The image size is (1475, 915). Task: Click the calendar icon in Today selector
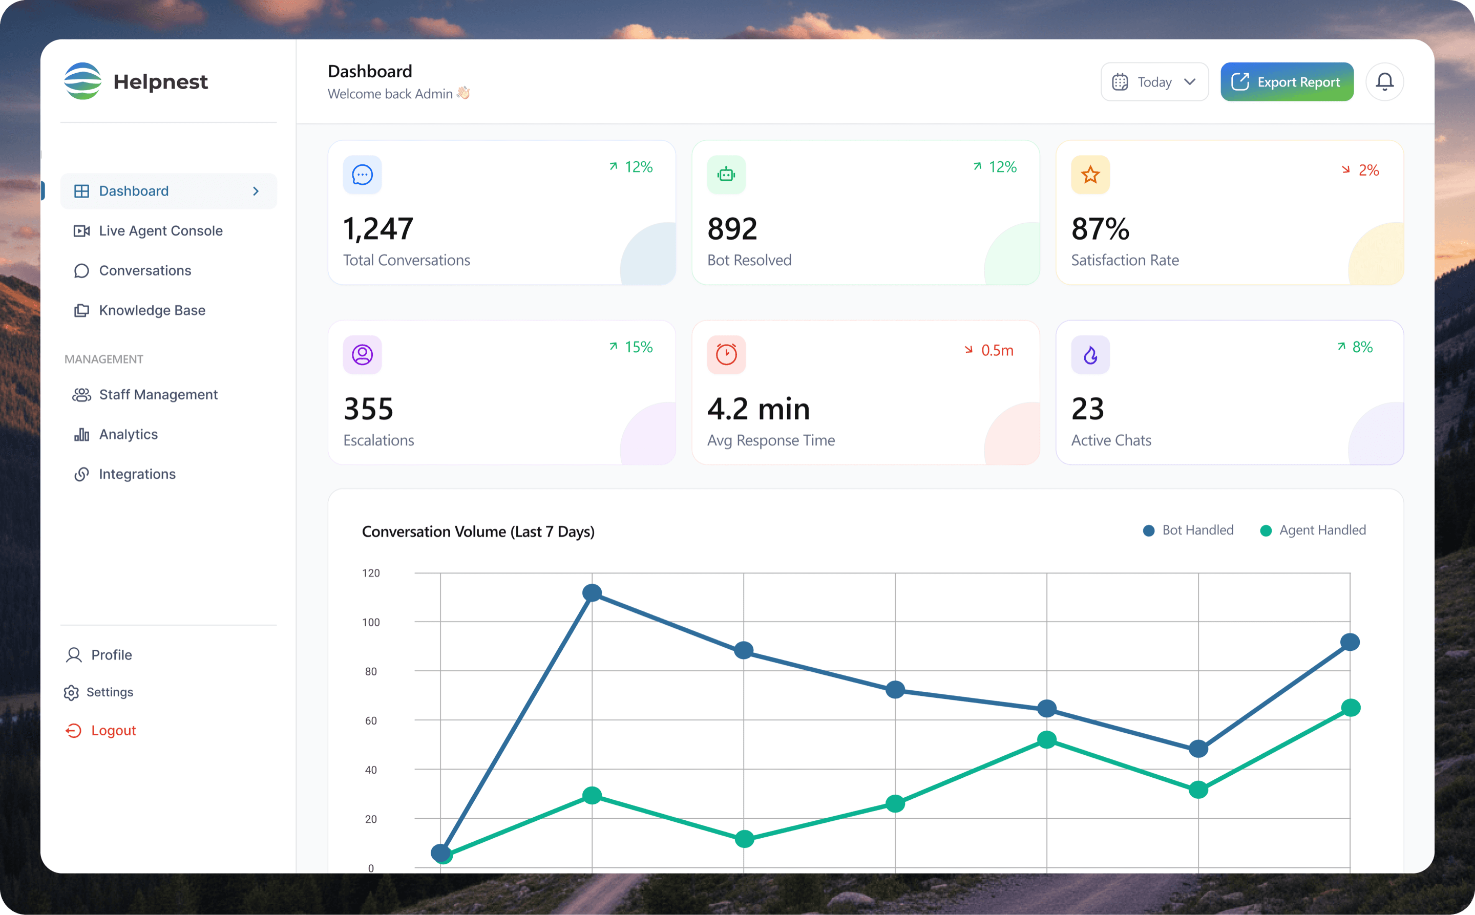(x=1120, y=82)
